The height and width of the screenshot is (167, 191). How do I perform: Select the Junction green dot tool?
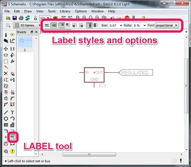6,137
